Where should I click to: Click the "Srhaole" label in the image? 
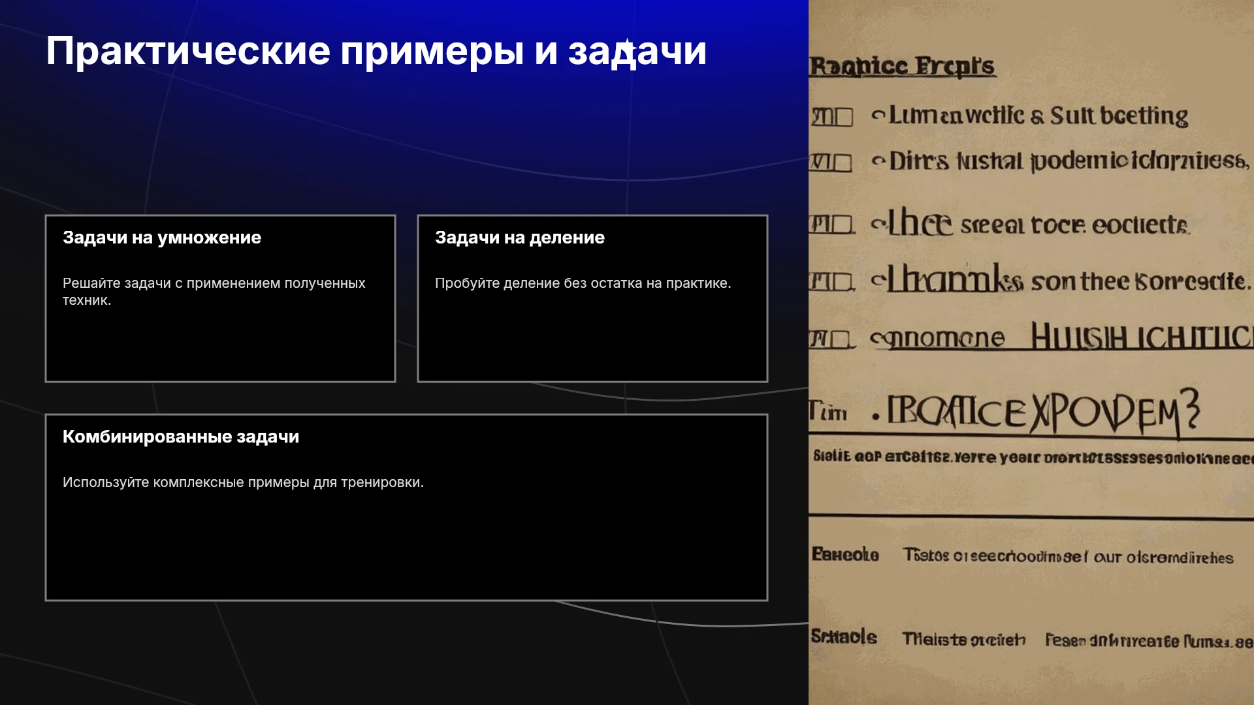(x=844, y=636)
